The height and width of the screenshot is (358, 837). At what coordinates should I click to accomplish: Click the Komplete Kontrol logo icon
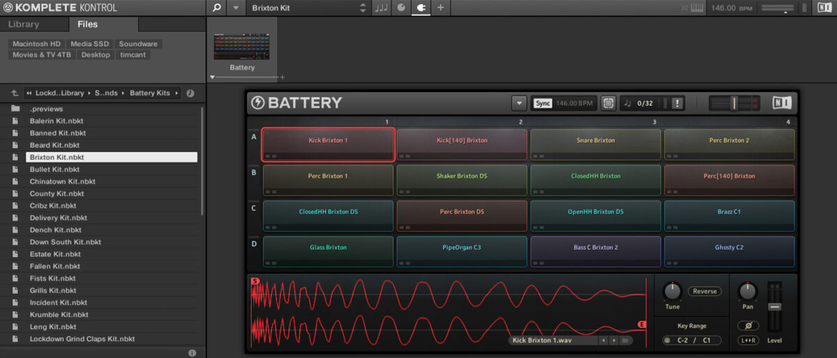[7, 8]
